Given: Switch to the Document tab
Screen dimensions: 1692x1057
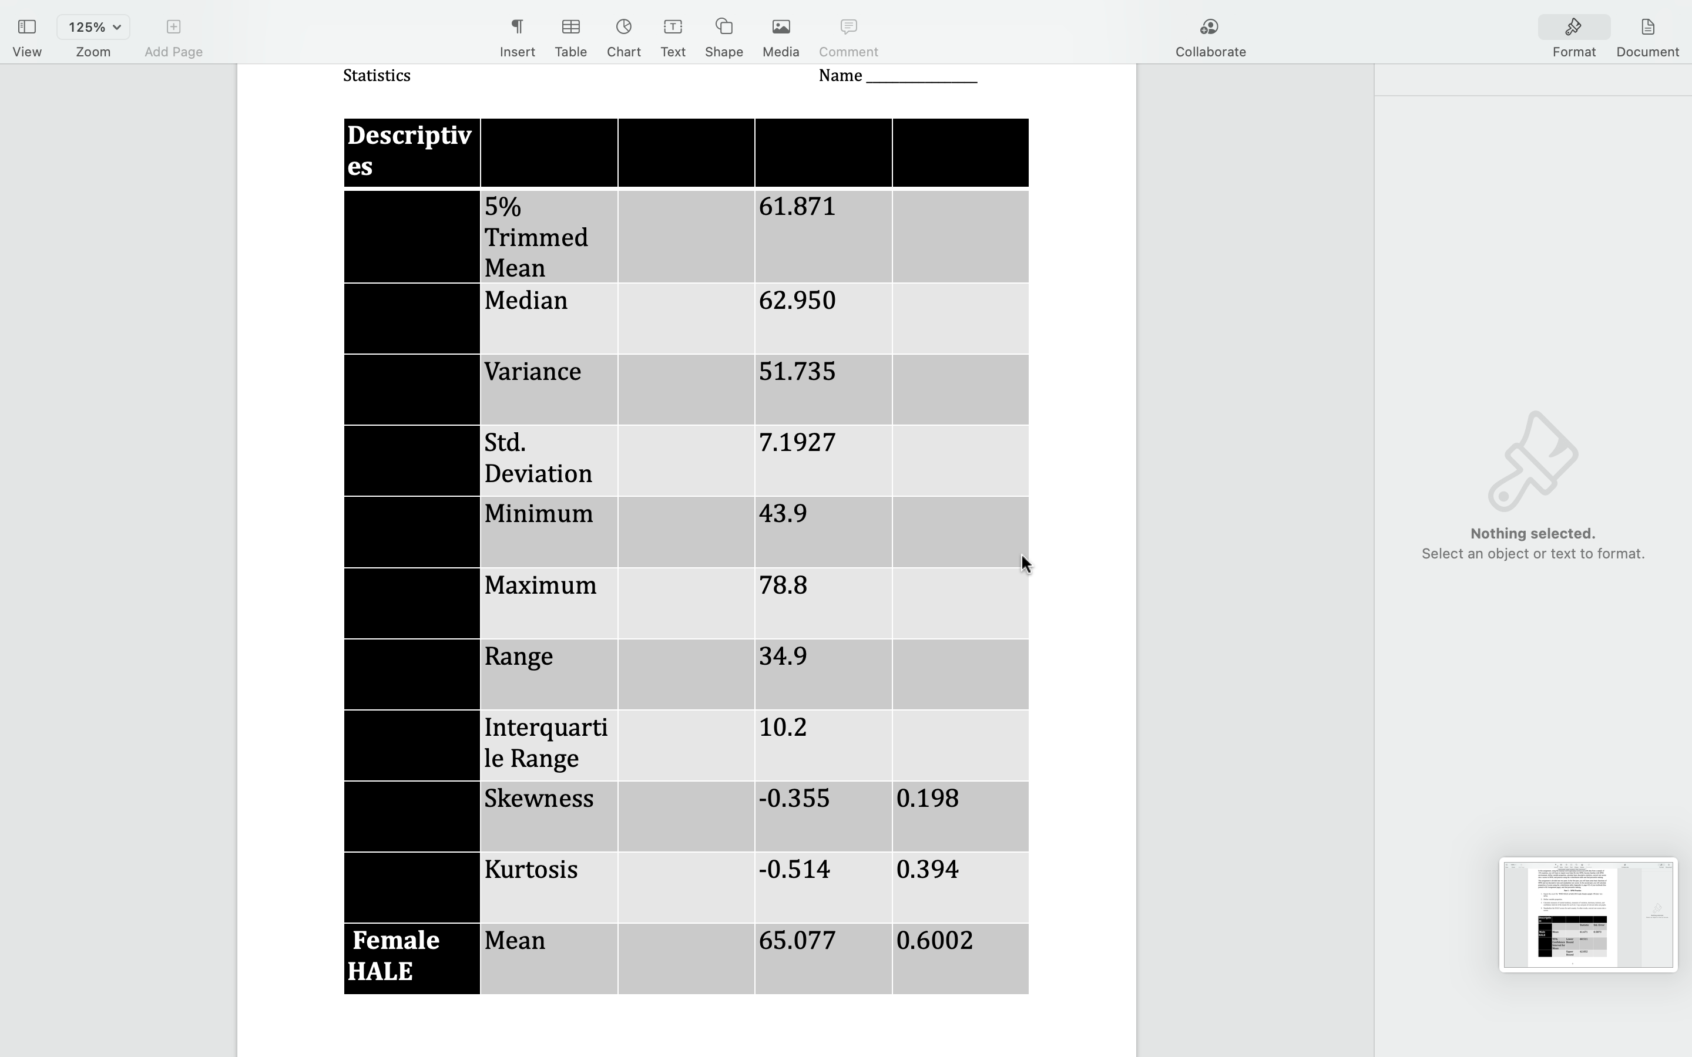Looking at the screenshot, I should click(1647, 35).
